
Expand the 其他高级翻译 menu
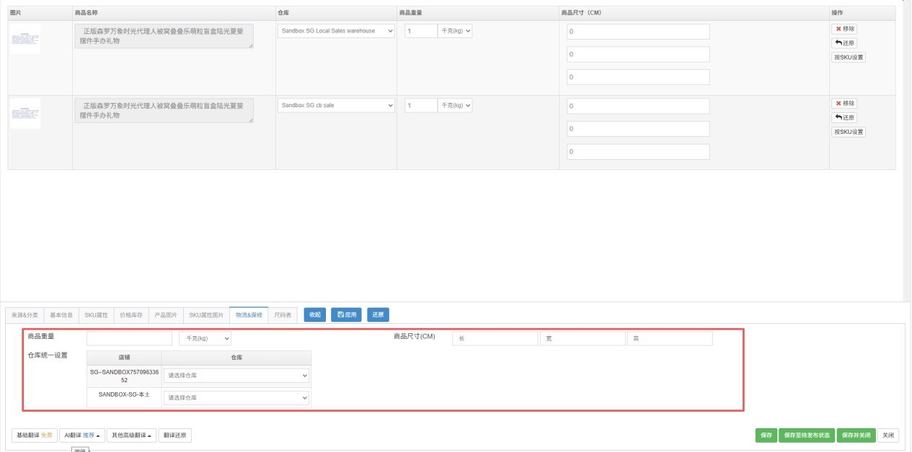tap(131, 435)
